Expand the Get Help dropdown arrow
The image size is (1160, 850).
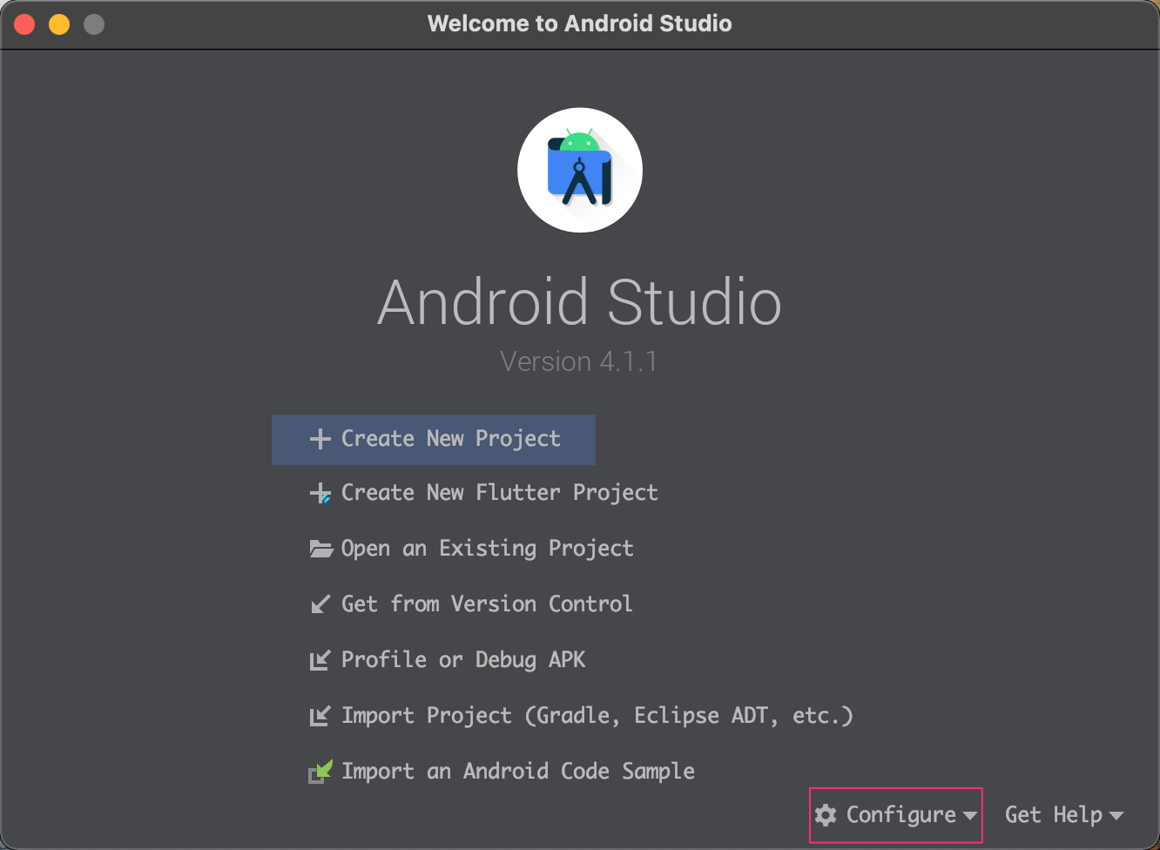[1116, 816]
